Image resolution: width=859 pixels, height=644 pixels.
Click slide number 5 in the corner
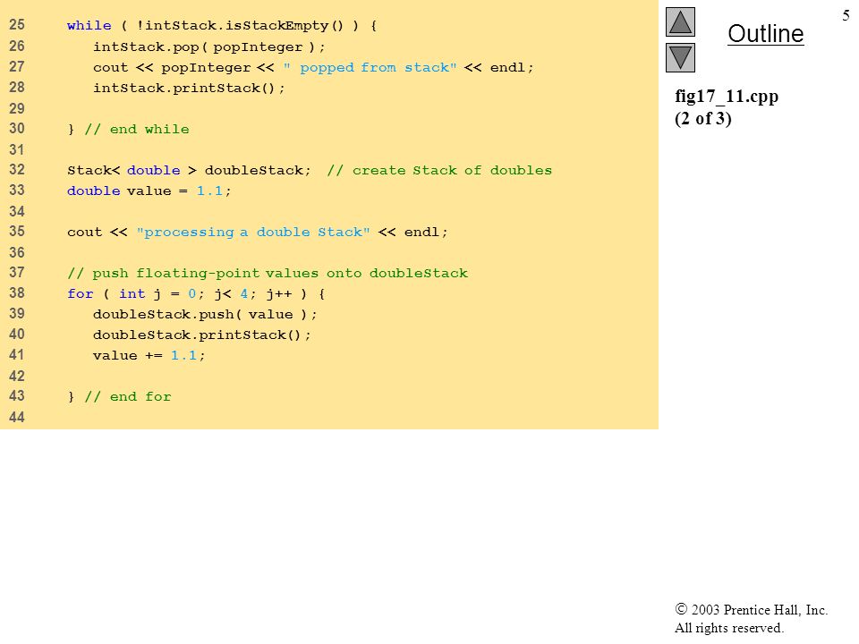click(846, 16)
